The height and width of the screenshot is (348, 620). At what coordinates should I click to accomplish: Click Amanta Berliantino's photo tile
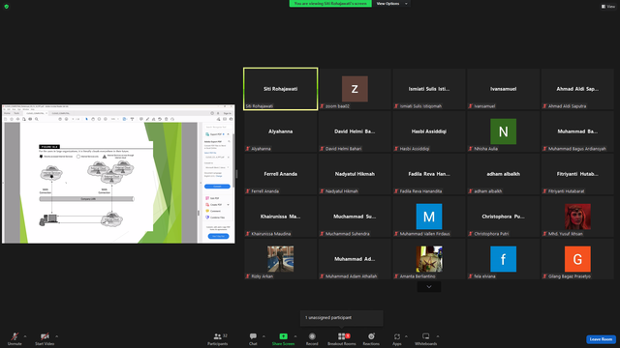(x=429, y=259)
